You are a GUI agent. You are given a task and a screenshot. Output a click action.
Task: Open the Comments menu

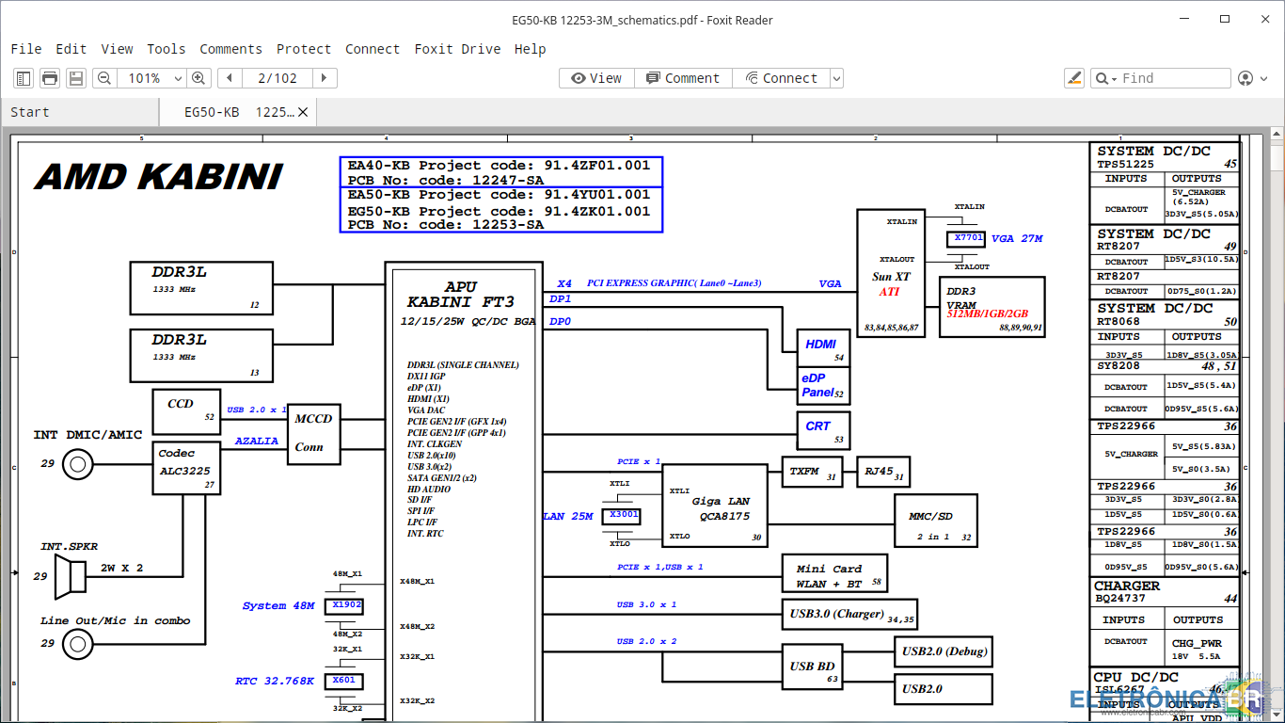click(230, 49)
